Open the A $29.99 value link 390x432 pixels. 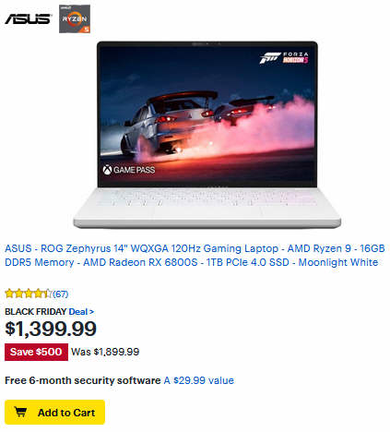click(199, 380)
